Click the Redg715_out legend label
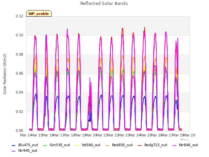Viewport: 209px width, 157px height. coord(156,145)
